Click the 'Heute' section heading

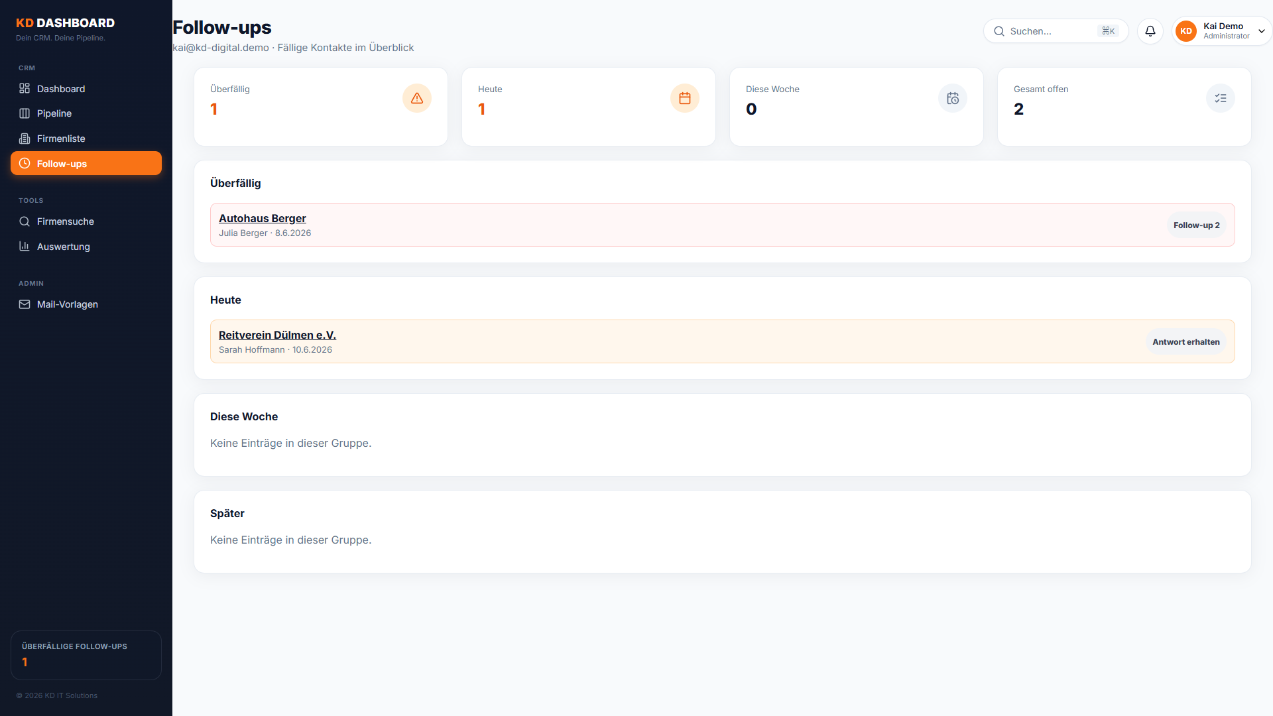tap(225, 300)
